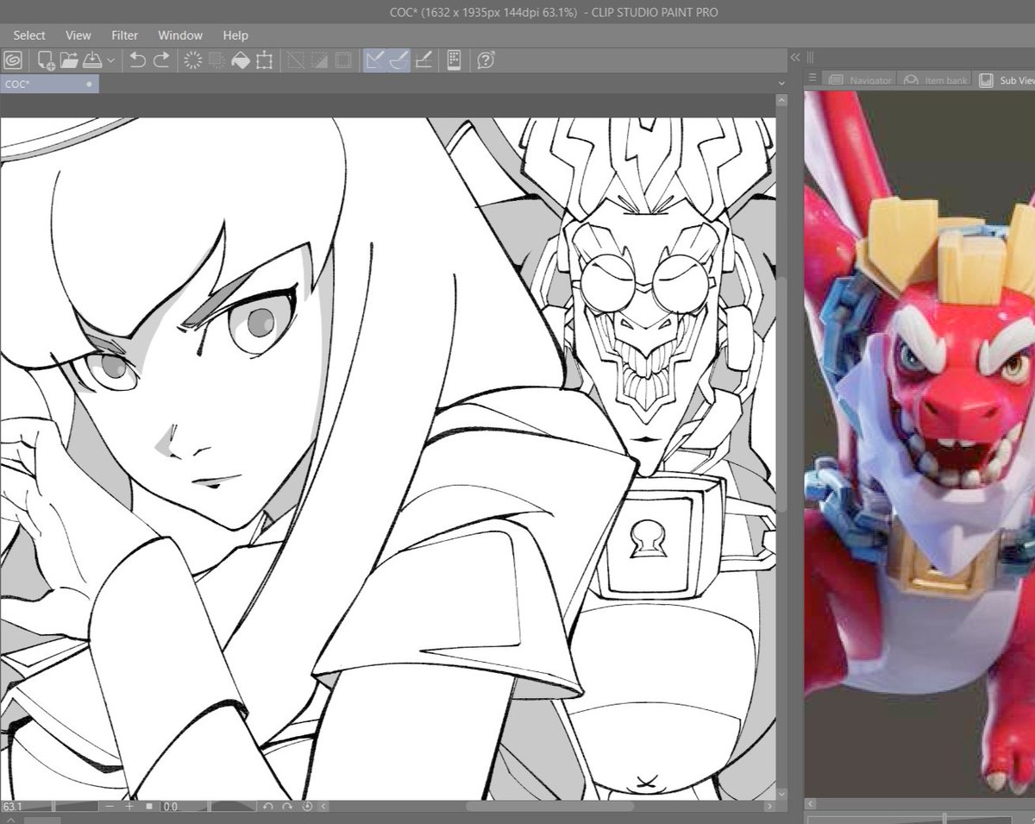Zoom in with the plus button
This screenshot has width=1035, height=824.
pyautogui.click(x=129, y=807)
